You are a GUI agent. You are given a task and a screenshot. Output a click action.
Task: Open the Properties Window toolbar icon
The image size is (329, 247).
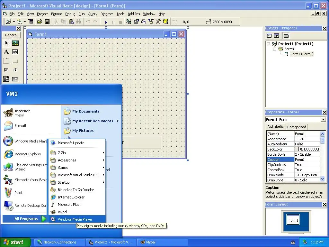tap(136, 22)
